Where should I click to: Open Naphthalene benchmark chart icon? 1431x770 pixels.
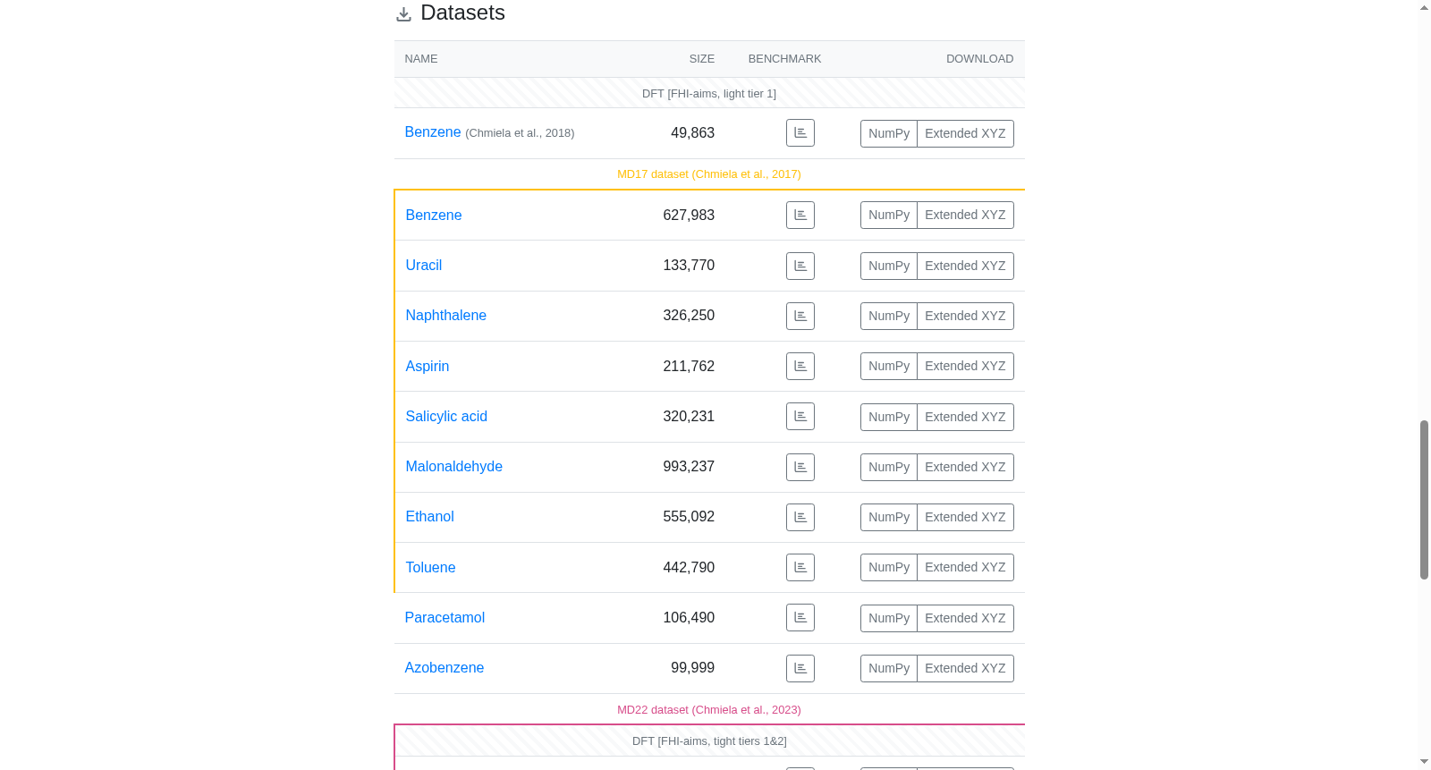click(x=800, y=316)
